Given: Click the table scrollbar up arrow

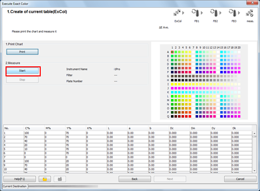Looking at the screenshot, I should pos(254,134).
